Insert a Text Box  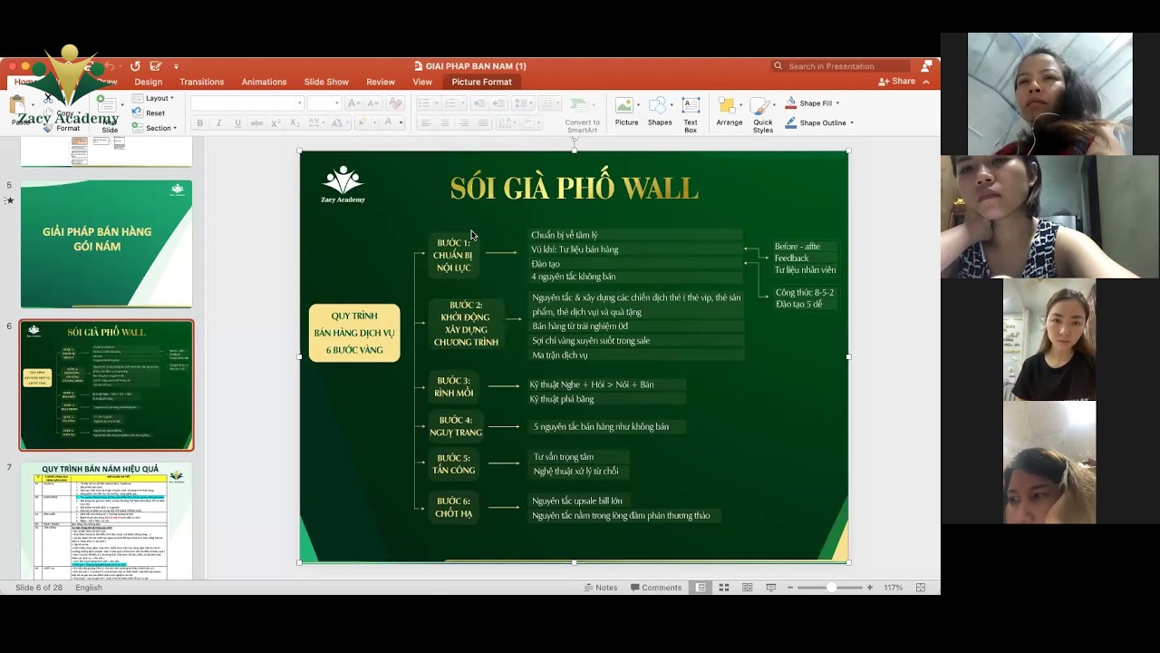coord(691,115)
